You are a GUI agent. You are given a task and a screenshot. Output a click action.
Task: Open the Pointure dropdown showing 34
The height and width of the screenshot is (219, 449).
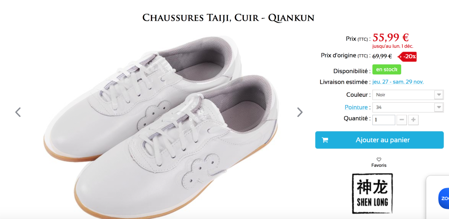click(x=408, y=107)
